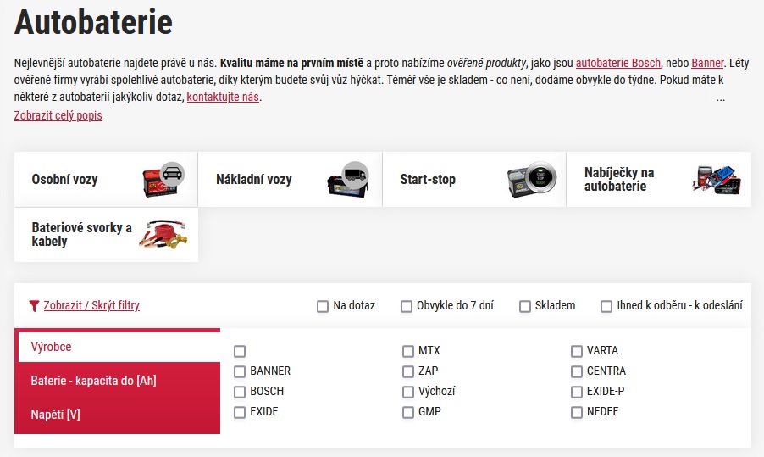
Task: Enable the Skladem checkbox
Action: pos(525,306)
